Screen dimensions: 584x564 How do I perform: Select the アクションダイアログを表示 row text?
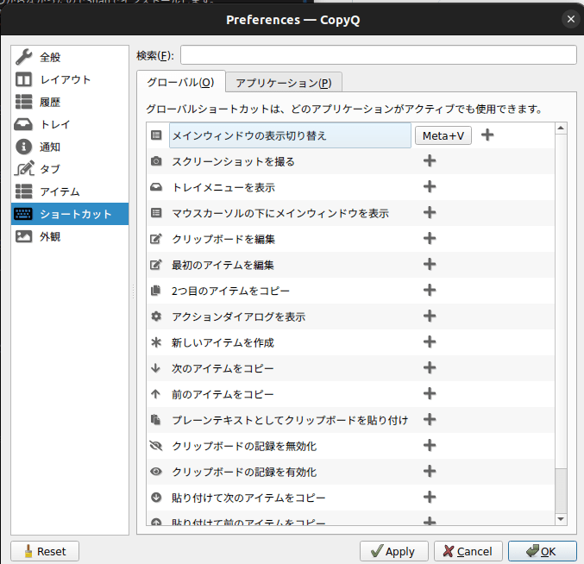(239, 316)
